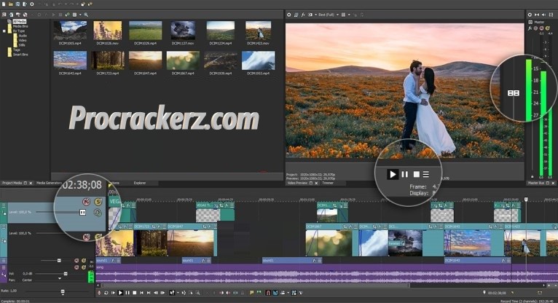This screenshot has width=558, height=303.
Task: Switch to the Explorer tab
Action: point(140,183)
